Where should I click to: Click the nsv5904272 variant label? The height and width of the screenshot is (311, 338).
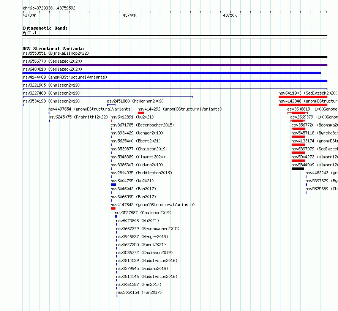tap(314, 157)
